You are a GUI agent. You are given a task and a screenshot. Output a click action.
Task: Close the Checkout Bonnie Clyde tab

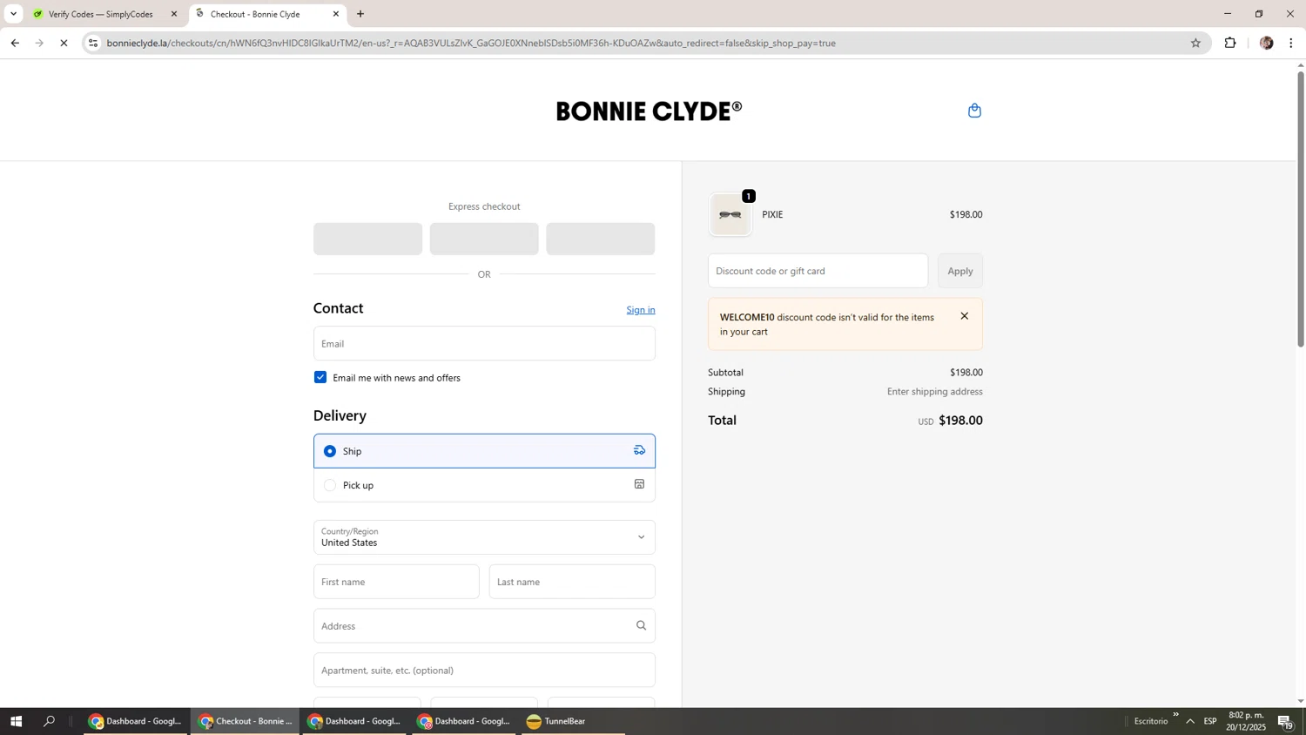[x=336, y=14]
